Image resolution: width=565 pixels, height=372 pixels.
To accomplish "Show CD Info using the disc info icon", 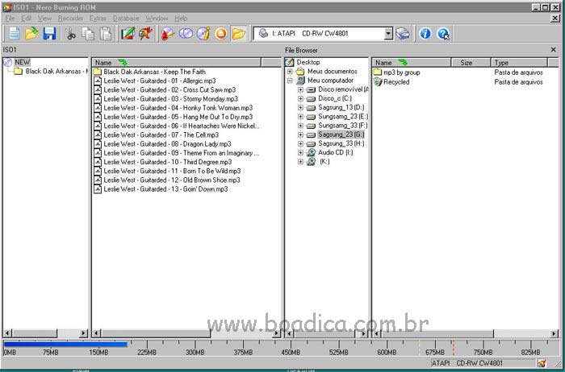I will pyautogui.click(x=203, y=34).
